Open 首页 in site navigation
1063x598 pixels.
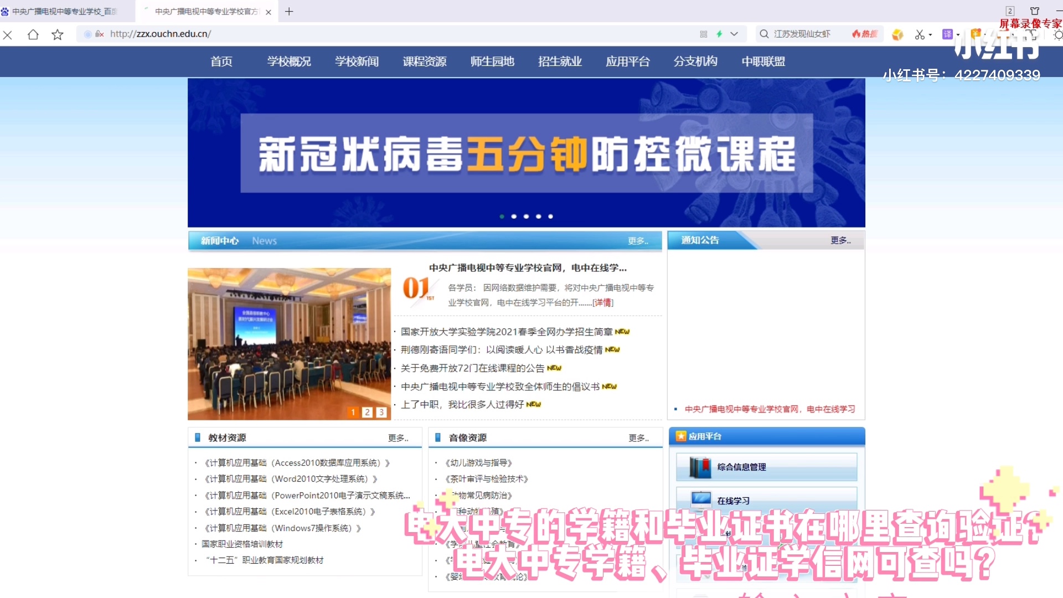click(x=221, y=61)
